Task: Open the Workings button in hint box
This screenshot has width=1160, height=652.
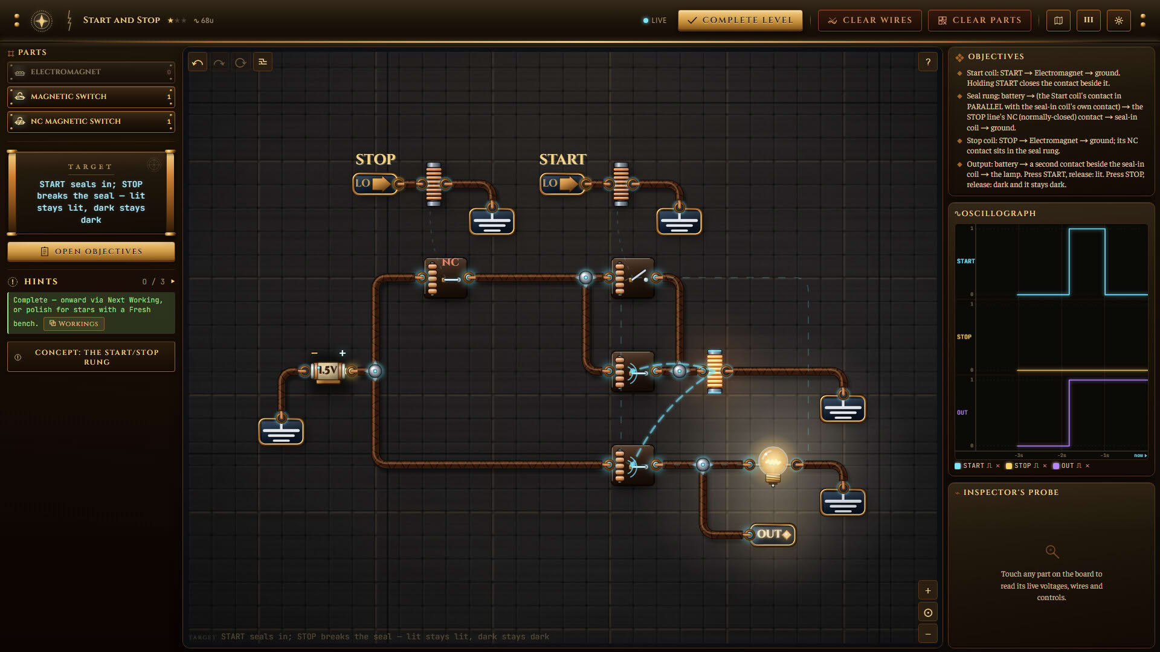Action: click(x=74, y=324)
